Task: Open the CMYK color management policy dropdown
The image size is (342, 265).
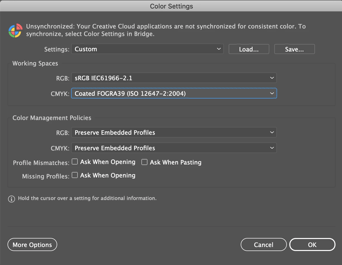Action: coord(174,148)
